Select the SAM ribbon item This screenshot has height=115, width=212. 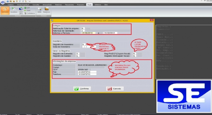[28, 11]
